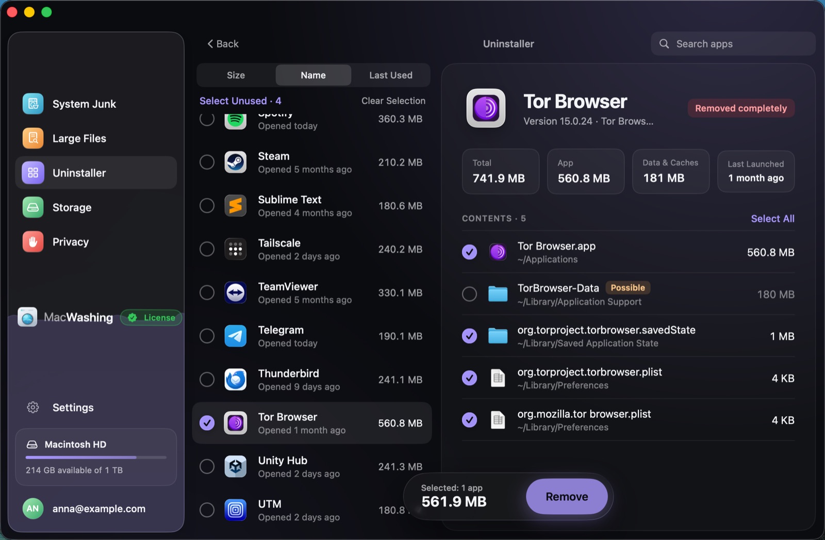Screen dimensions: 825x540
Task: Click the Thunderbird app icon
Action: coord(236,380)
